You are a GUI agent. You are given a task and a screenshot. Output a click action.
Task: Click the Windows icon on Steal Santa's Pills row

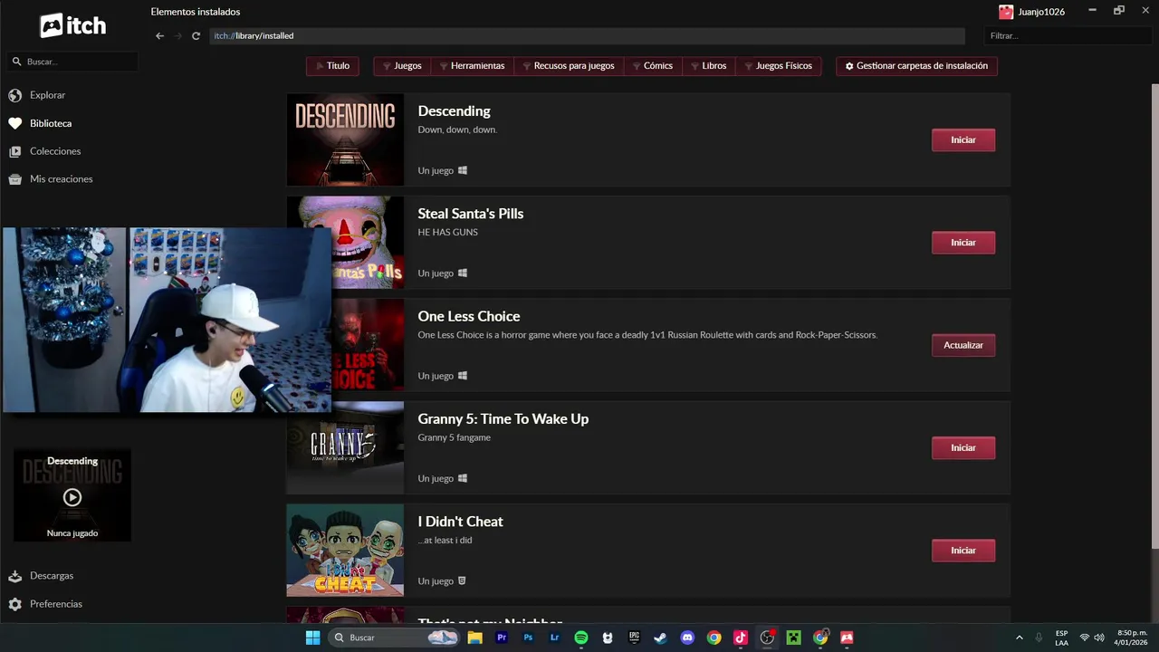[463, 273]
